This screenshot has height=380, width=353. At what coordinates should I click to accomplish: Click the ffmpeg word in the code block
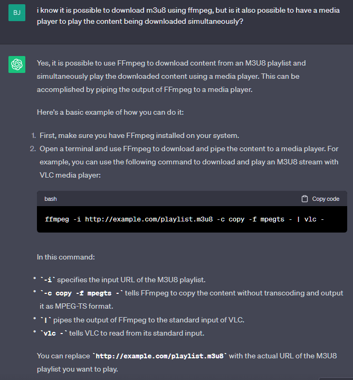click(56, 219)
